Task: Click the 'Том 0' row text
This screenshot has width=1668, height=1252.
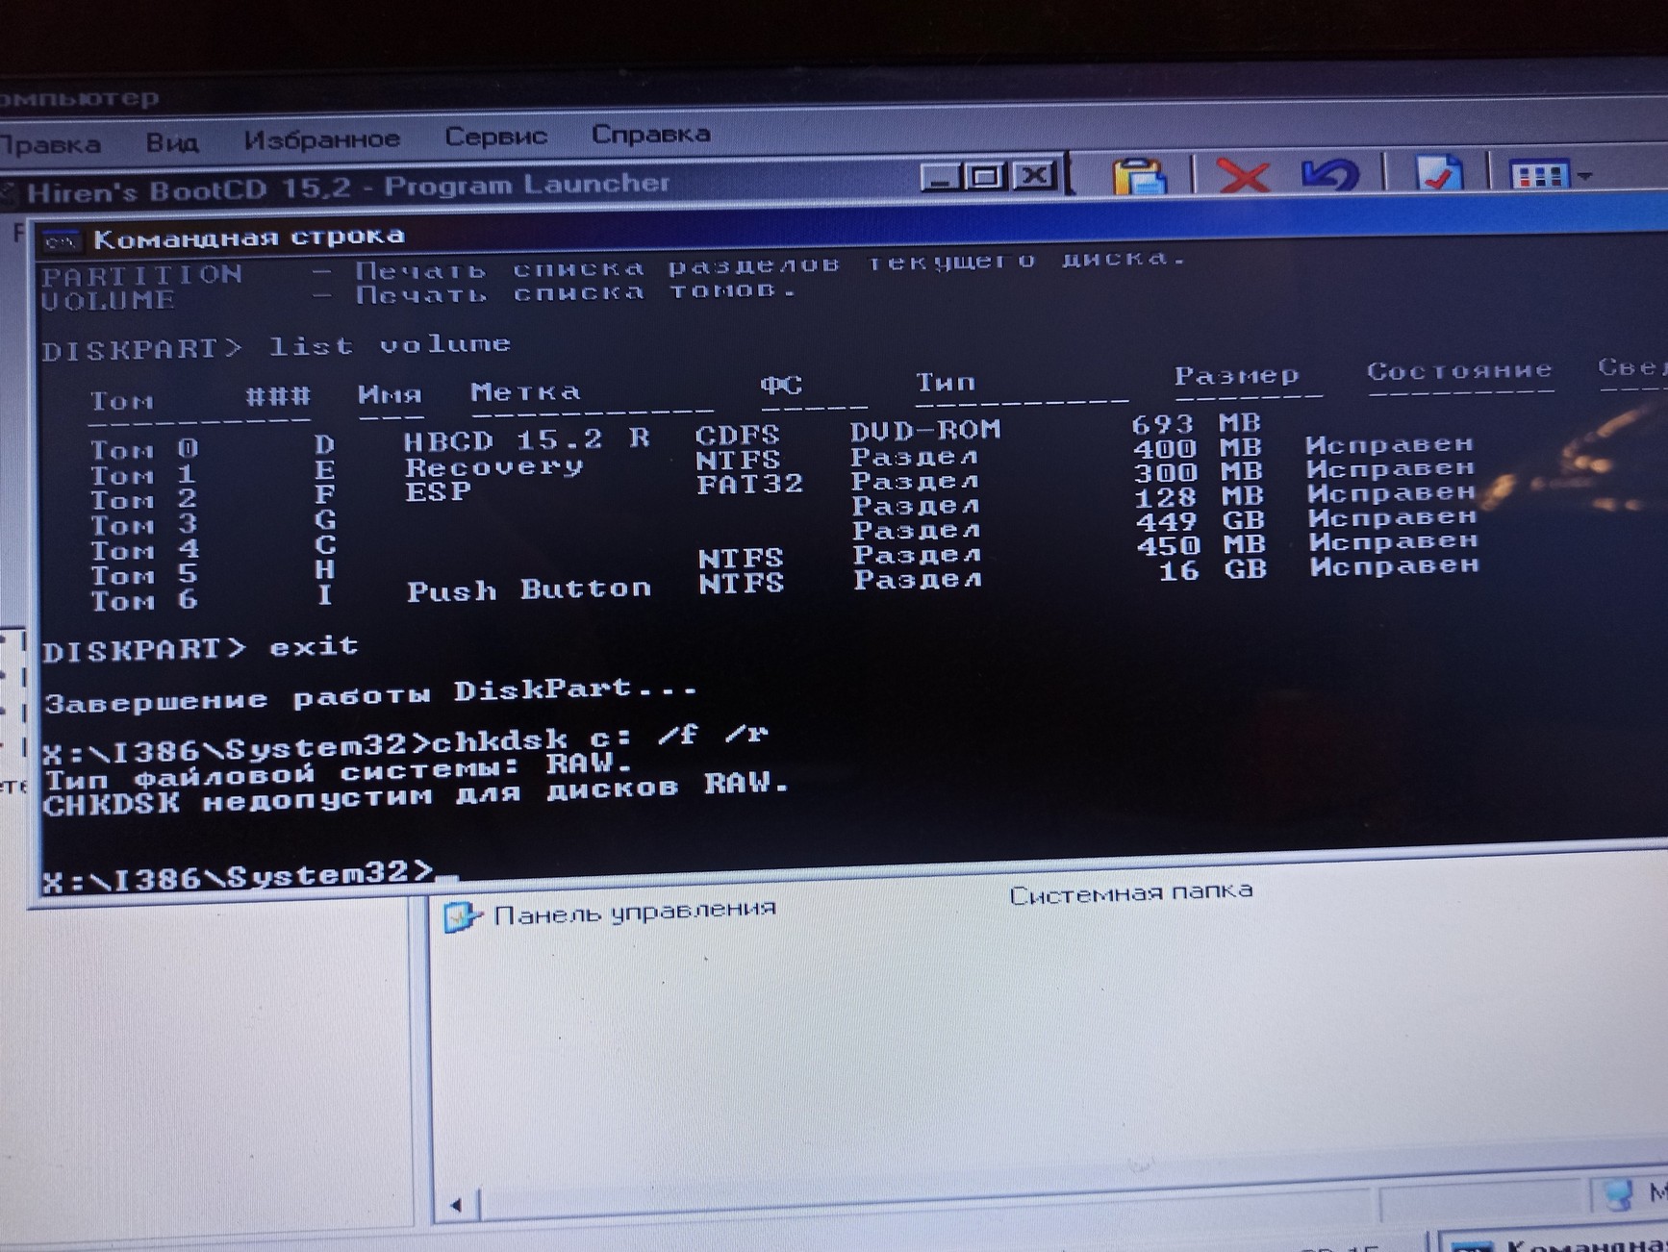Action: (144, 449)
